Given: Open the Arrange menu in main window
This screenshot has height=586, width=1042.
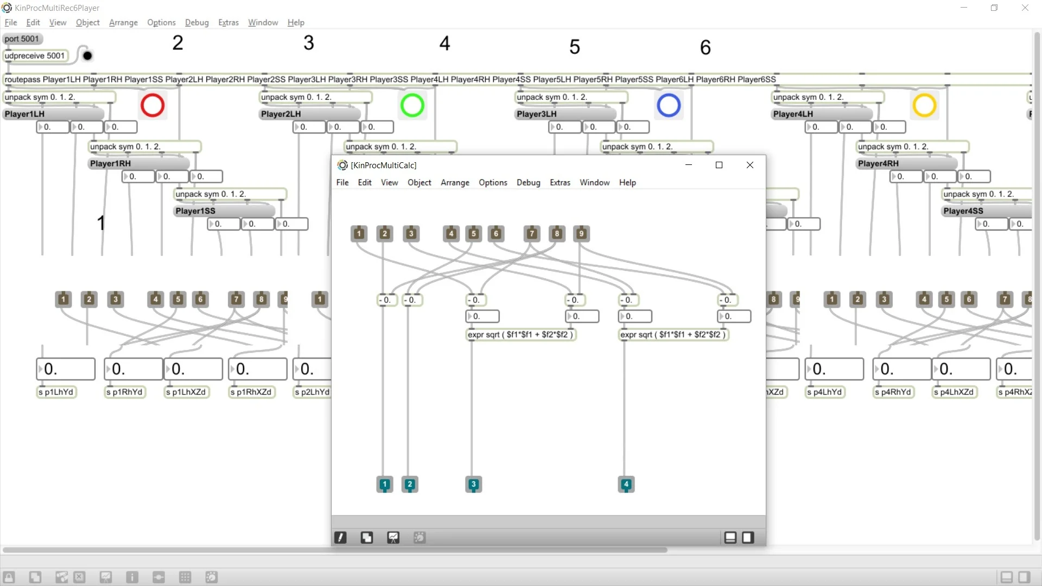Looking at the screenshot, I should pos(123,22).
